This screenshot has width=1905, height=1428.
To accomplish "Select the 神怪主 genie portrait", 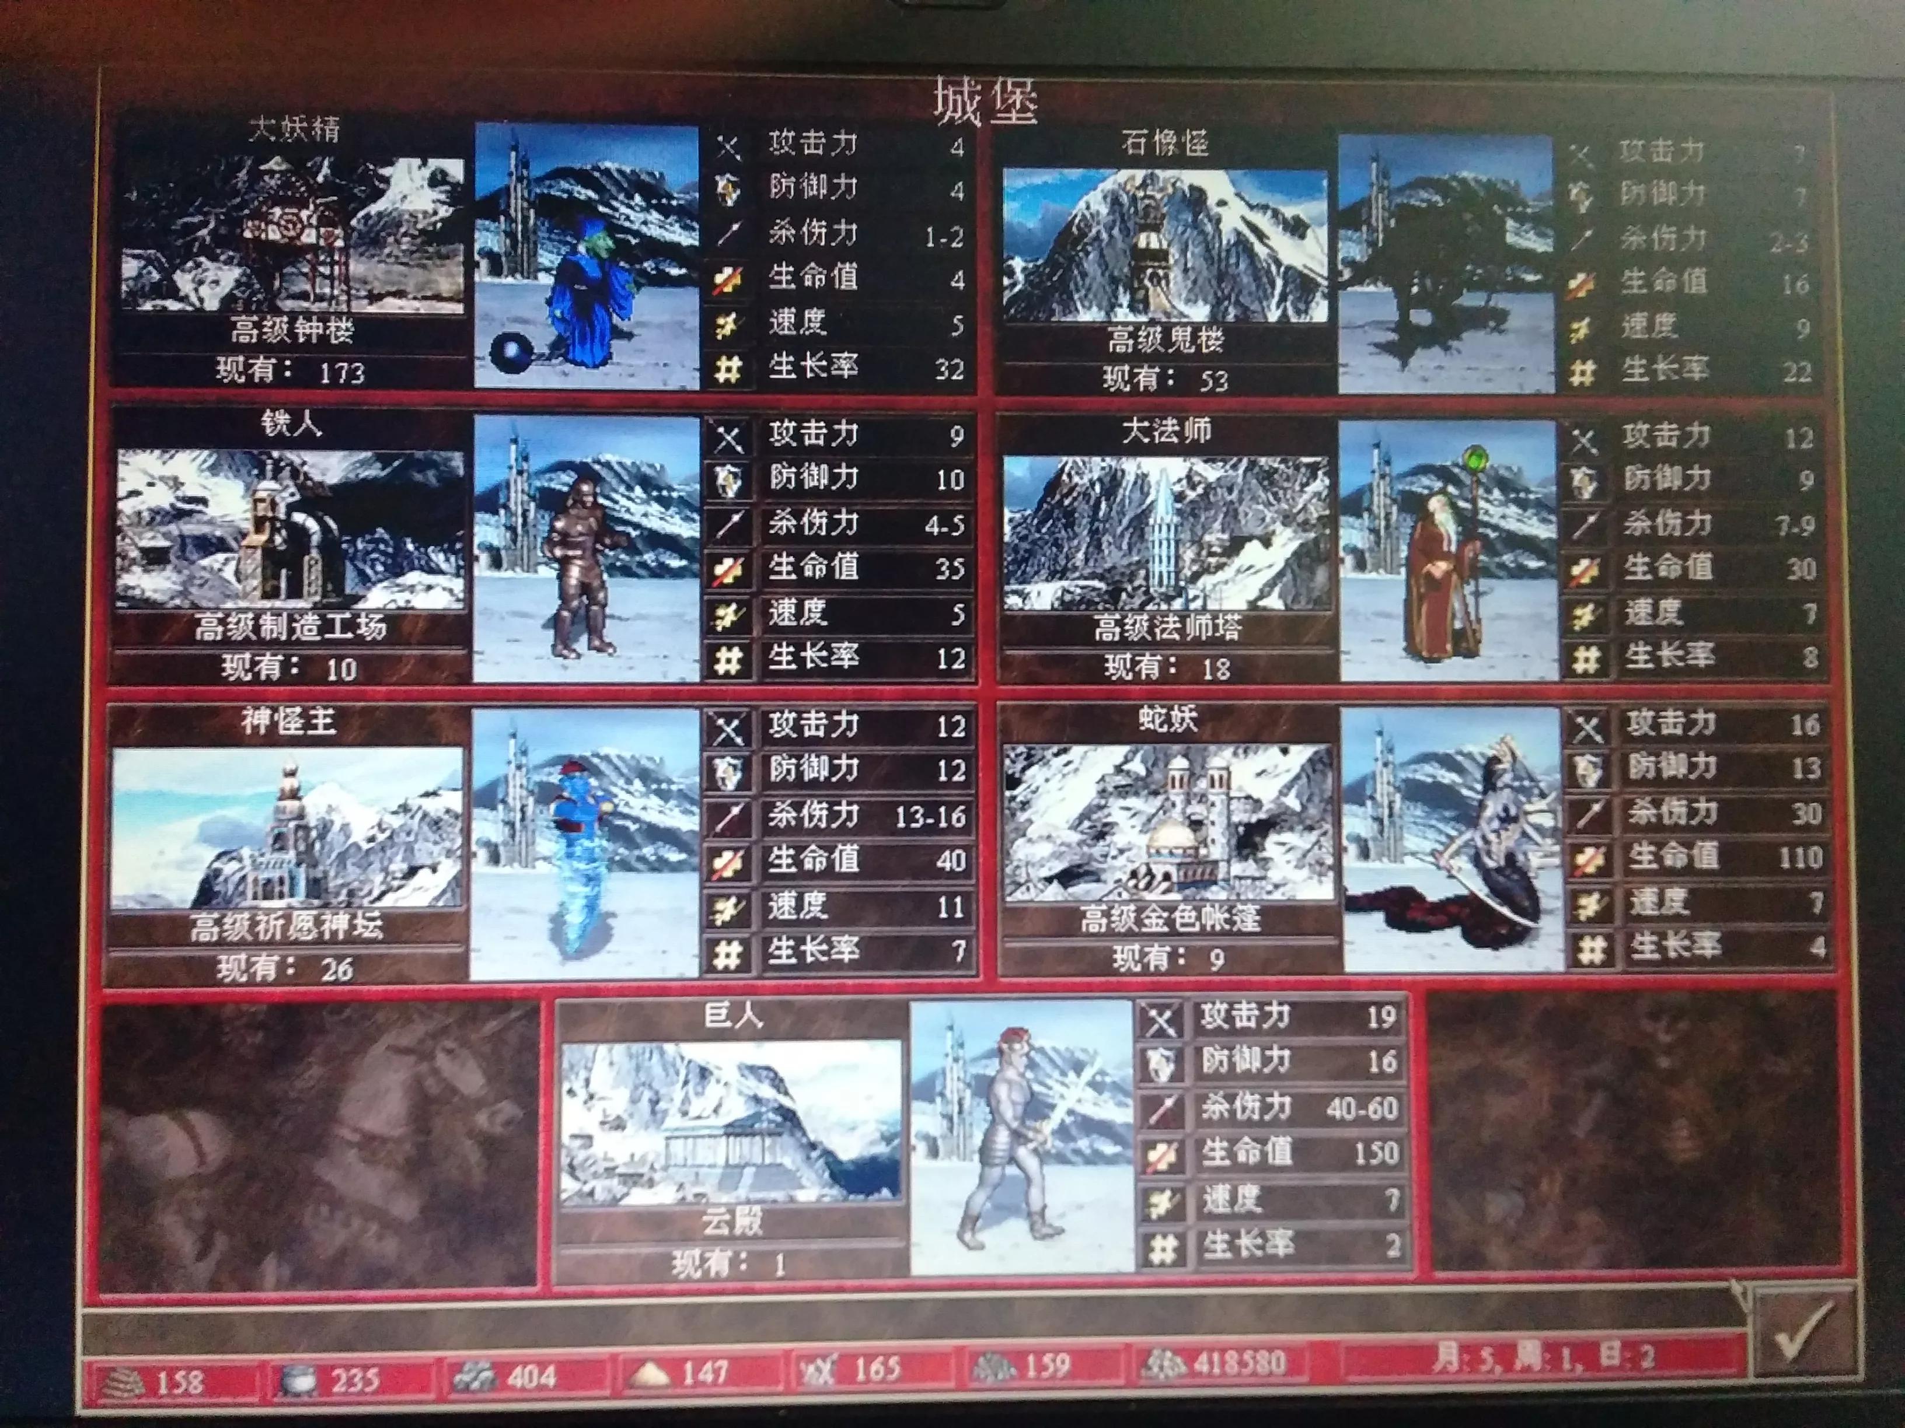I will 585,843.
